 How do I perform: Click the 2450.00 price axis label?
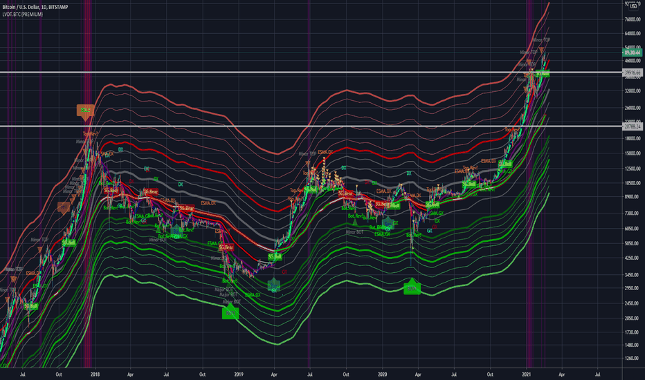633,303
